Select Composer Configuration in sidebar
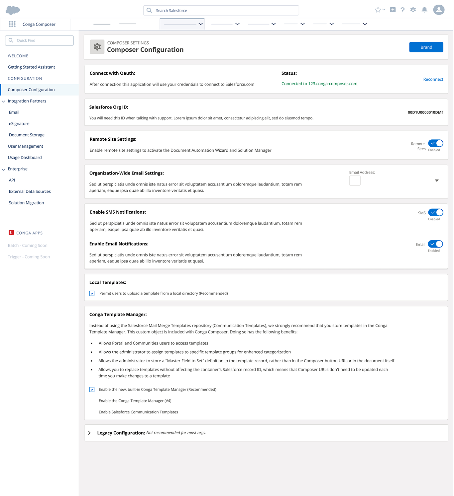Screen dimensions: 454x496 [x=39, y=90]
